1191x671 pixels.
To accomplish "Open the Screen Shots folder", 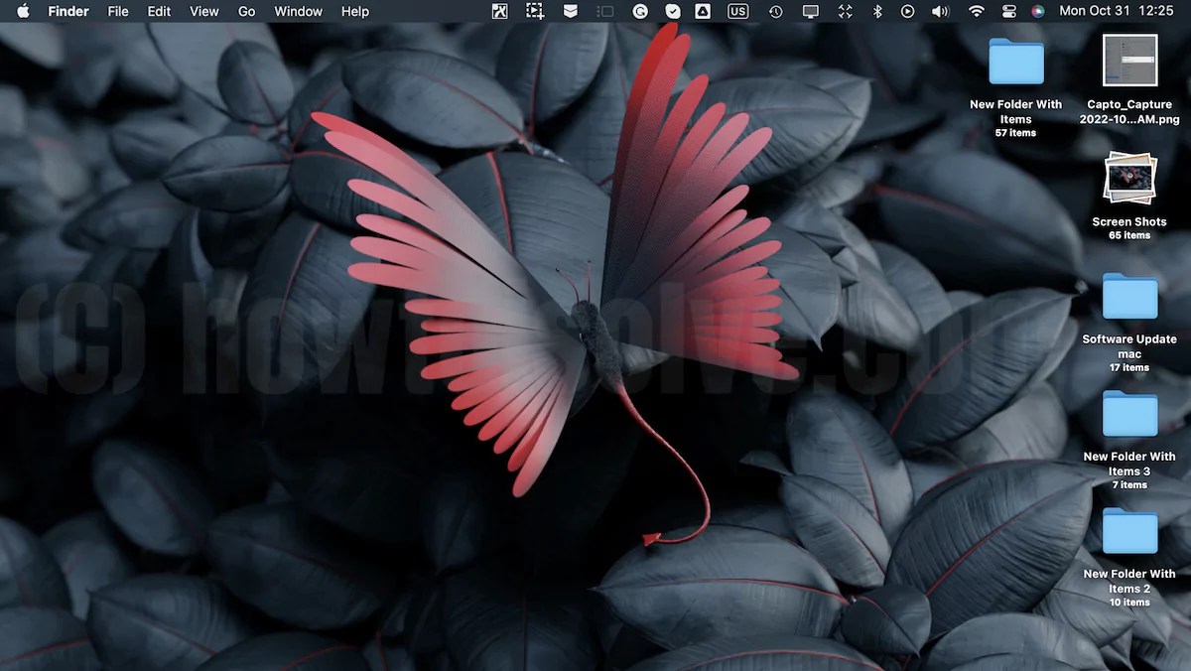I will (x=1129, y=179).
